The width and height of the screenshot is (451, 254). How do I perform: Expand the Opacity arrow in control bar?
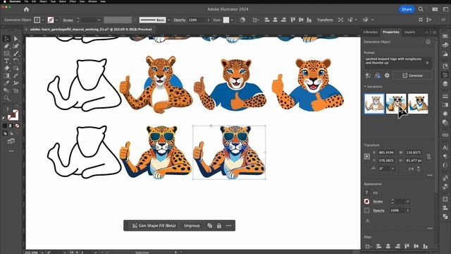(x=209, y=20)
